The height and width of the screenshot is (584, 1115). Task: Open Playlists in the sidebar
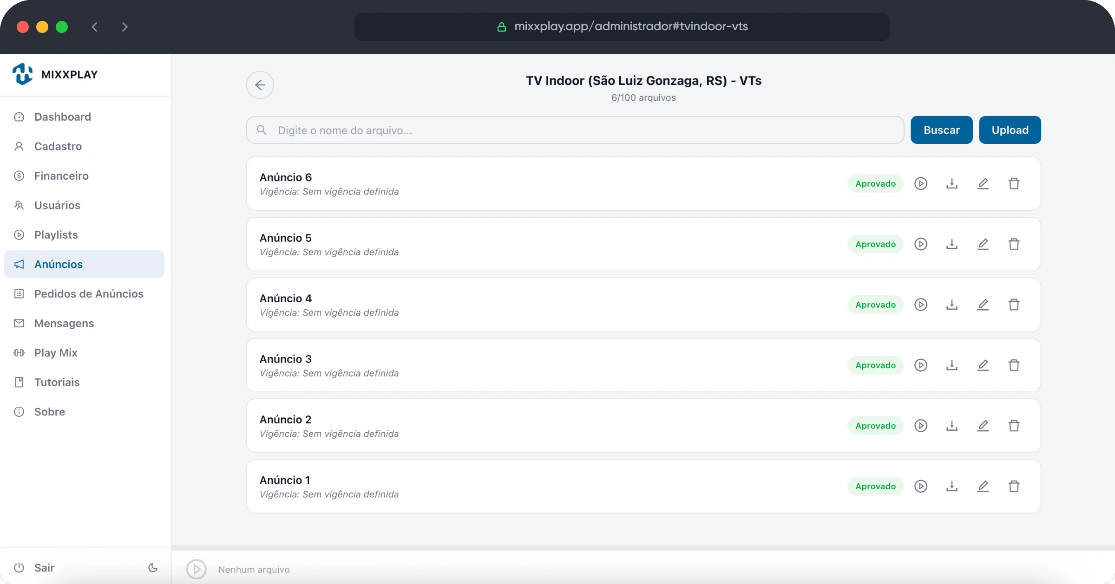(x=84, y=235)
